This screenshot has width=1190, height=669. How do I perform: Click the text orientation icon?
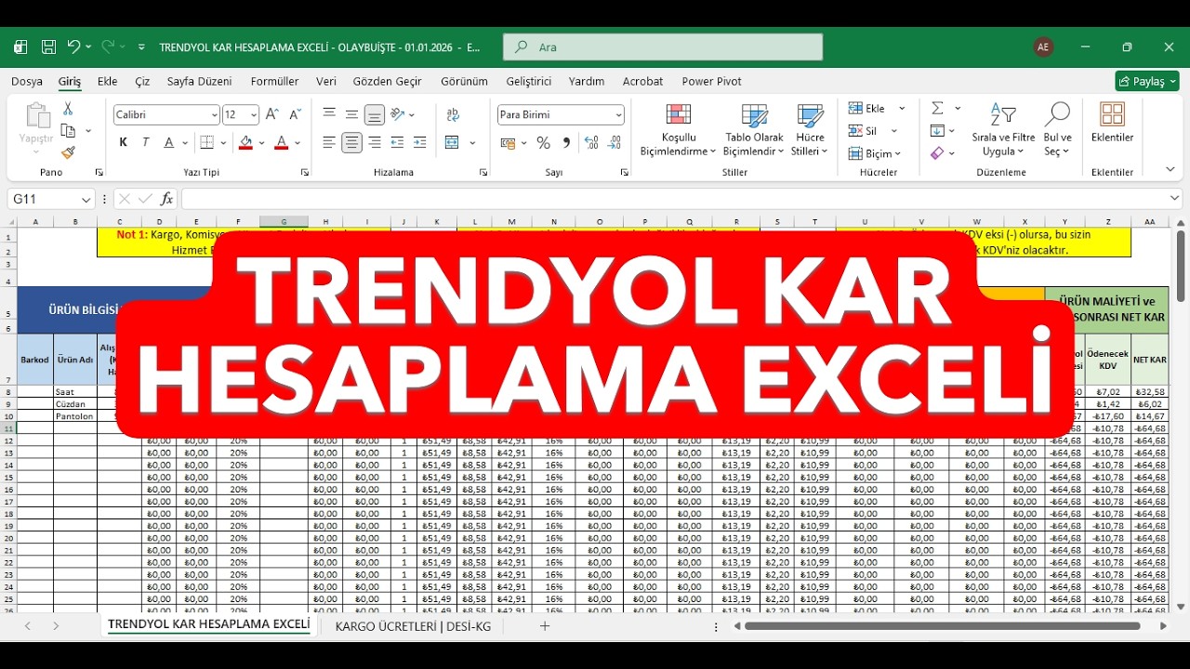coord(398,114)
